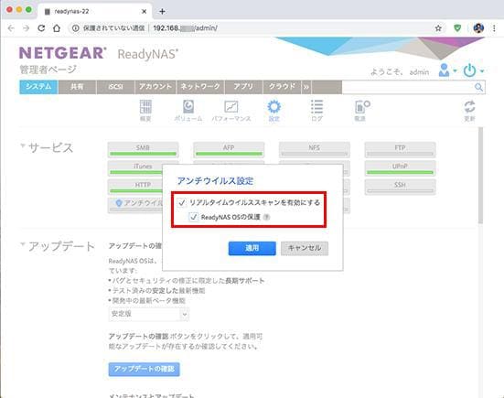504x398 pixels.
Task: Click the green shield extension icon
Action: [x=457, y=28]
